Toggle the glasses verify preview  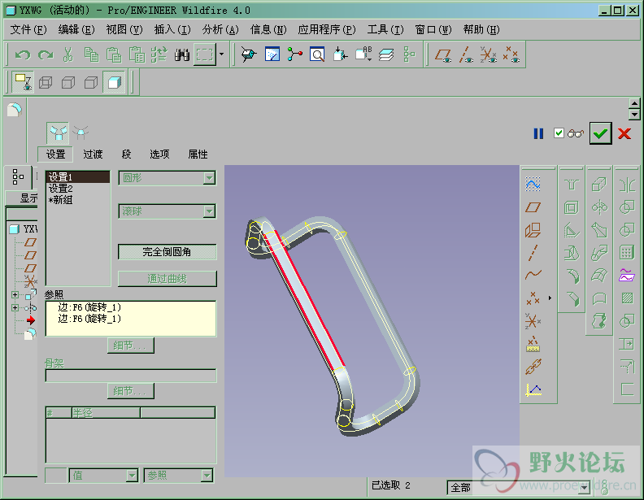pos(576,133)
